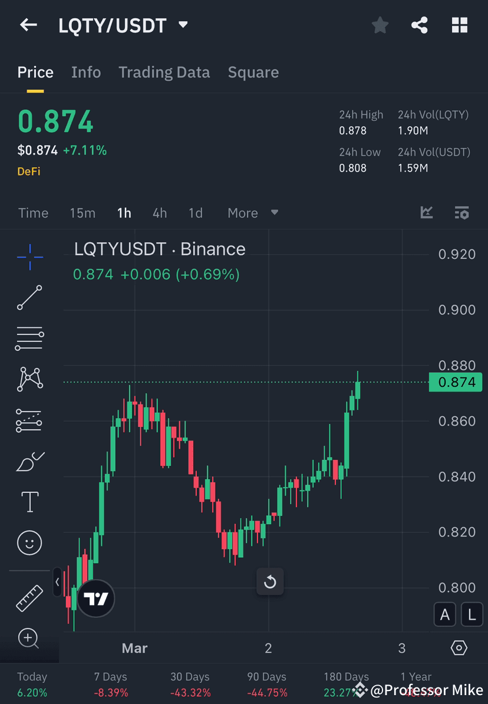Toggle auto-scale with the A button

[445, 614]
